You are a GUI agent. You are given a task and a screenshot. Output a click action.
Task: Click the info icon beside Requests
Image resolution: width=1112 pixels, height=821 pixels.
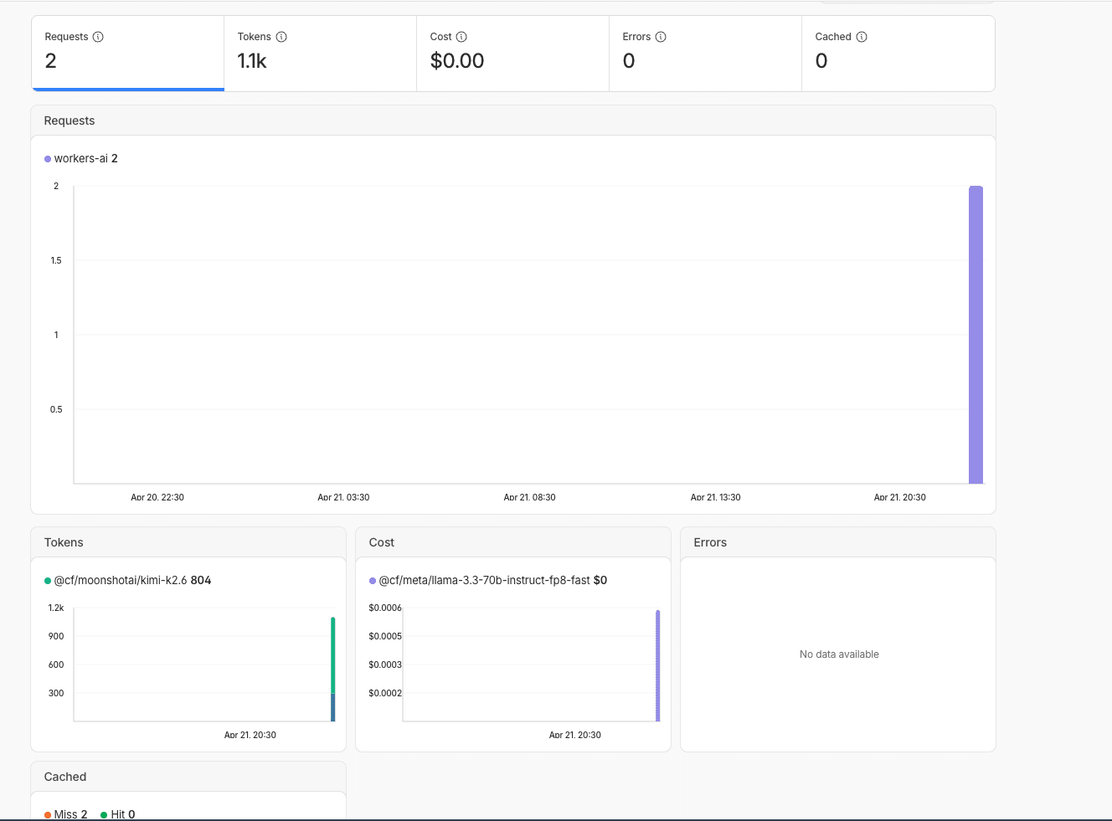click(98, 37)
